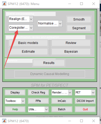Image resolution: width=101 pixels, height=124 pixels.
Task: Click MATLAB icon in lower SPM12 window
Action: (x=4, y=121)
